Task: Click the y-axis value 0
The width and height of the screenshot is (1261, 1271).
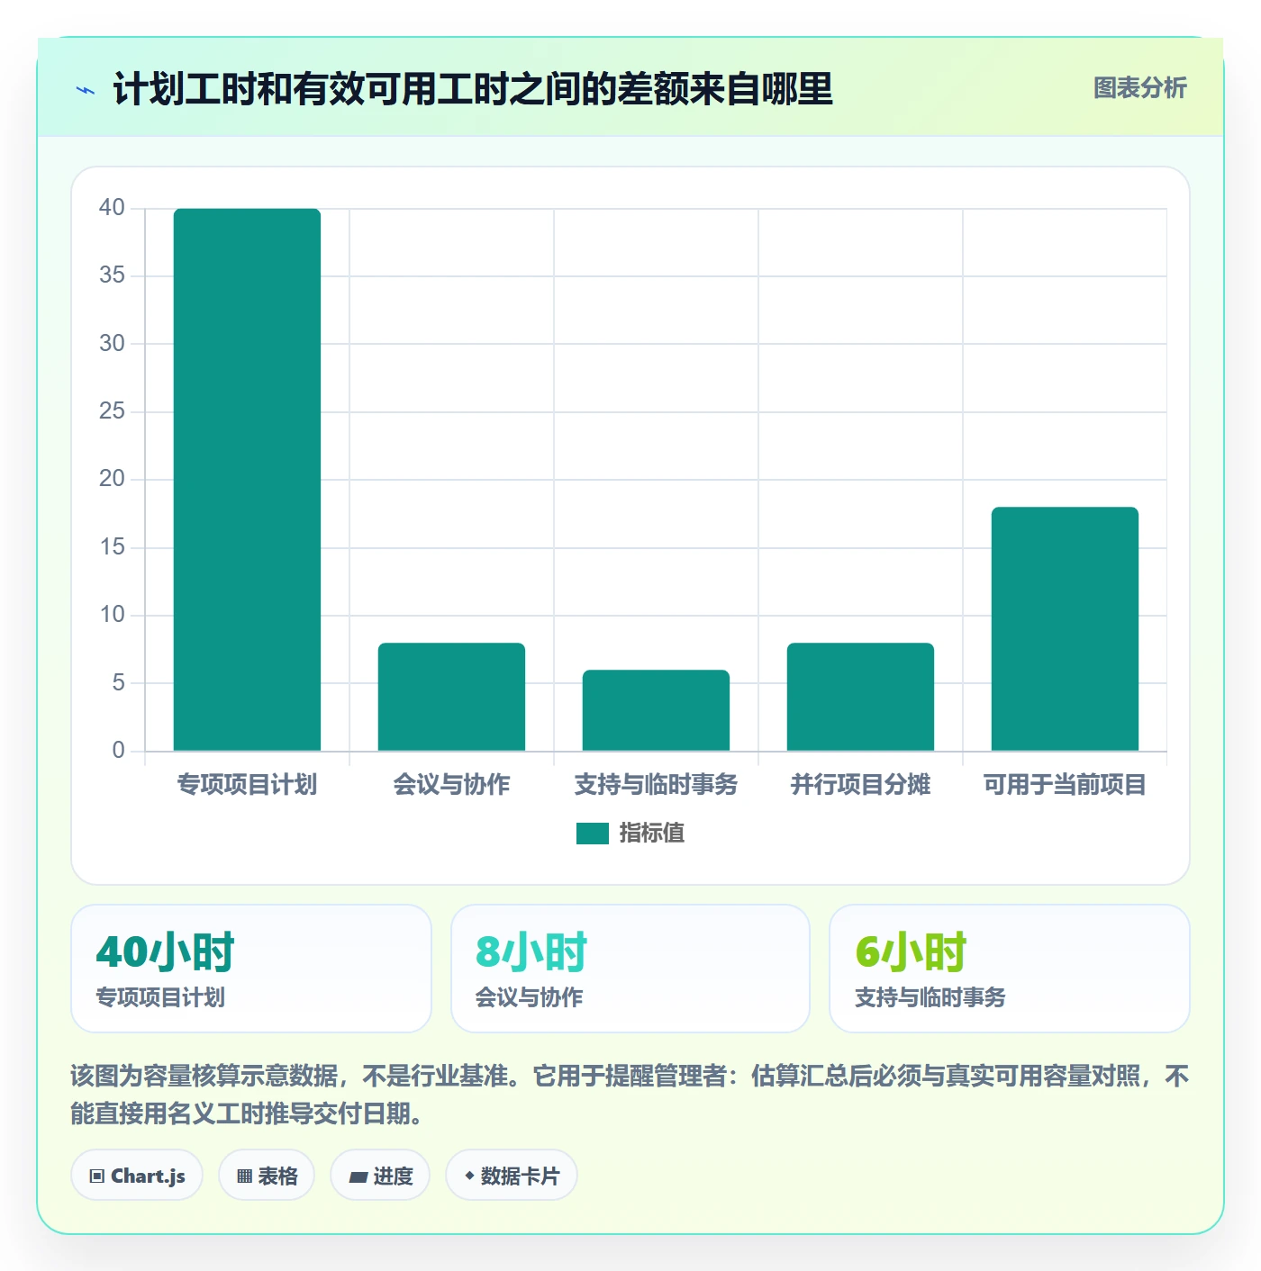Action: 118,751
